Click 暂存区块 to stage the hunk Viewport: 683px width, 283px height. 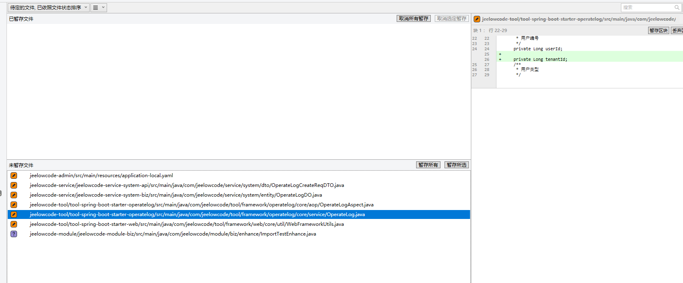point(658,30)
